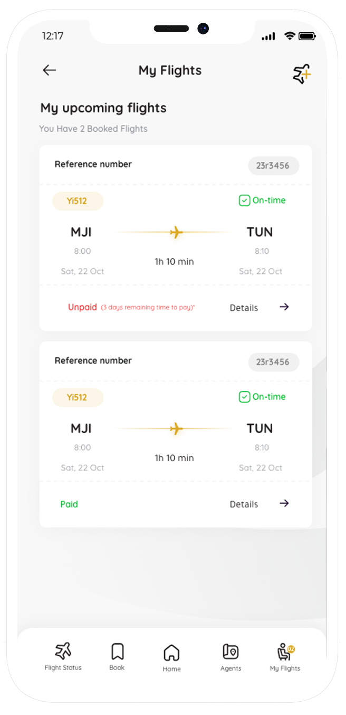Tap the add flight icon
The width and height of the screenshot is (346, 715).
(302, 74)
